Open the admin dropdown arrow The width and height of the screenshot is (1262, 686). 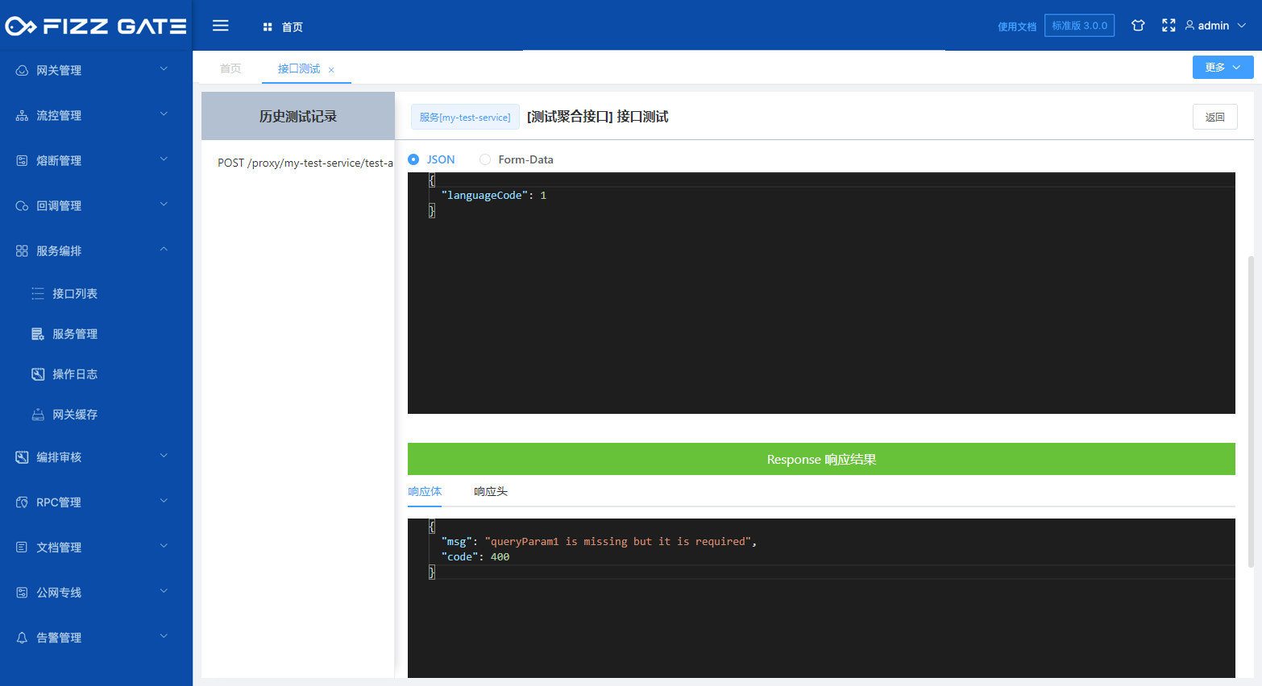click(1242, 26)
